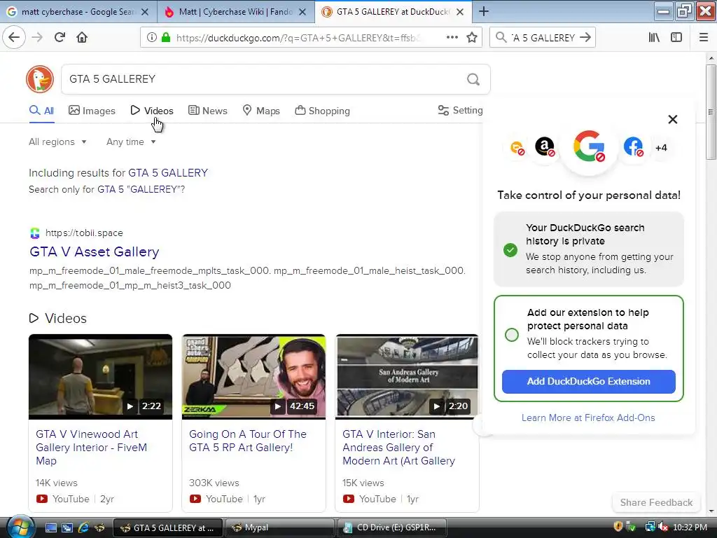The width and height of the screenshot is (717, 538).
Task: Play the 42:45 Zerkaa video thumbnail
Action: click(x=253, y=376)
